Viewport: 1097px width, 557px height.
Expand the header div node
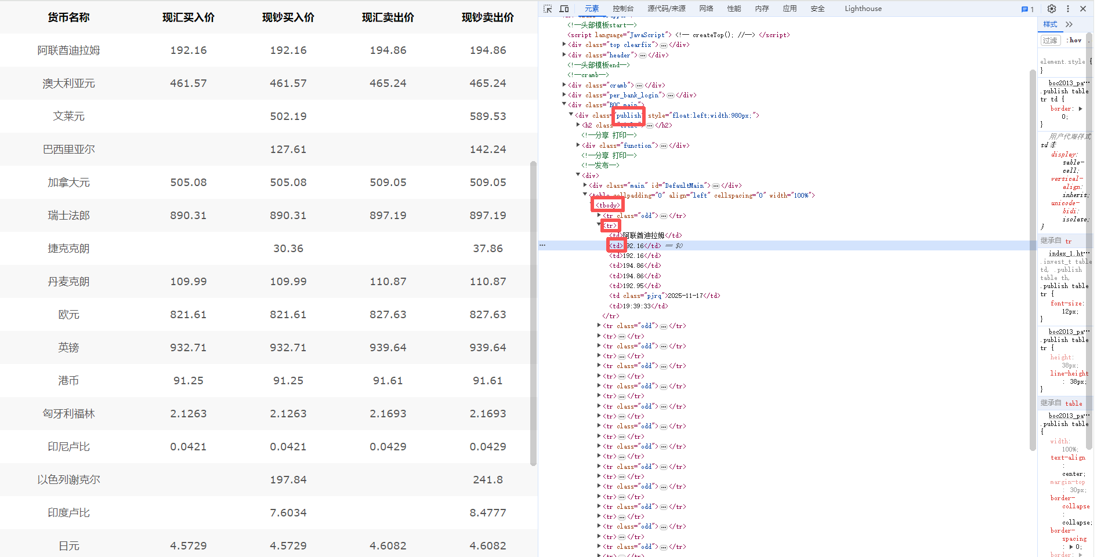point(564,54)
